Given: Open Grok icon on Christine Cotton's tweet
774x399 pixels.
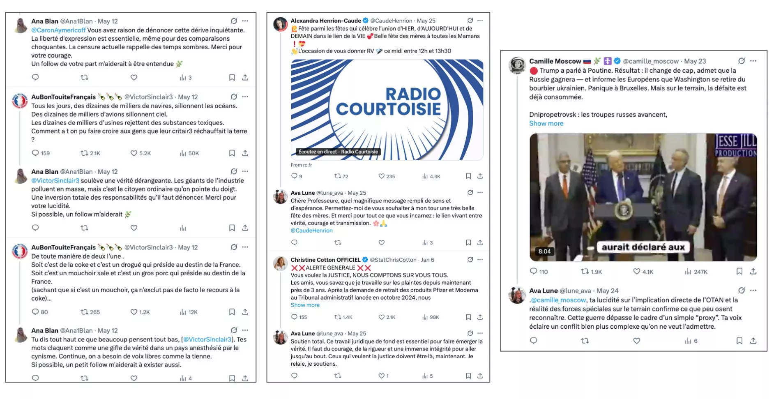Looking at the screenshot, I should click(x=470, y=260).
